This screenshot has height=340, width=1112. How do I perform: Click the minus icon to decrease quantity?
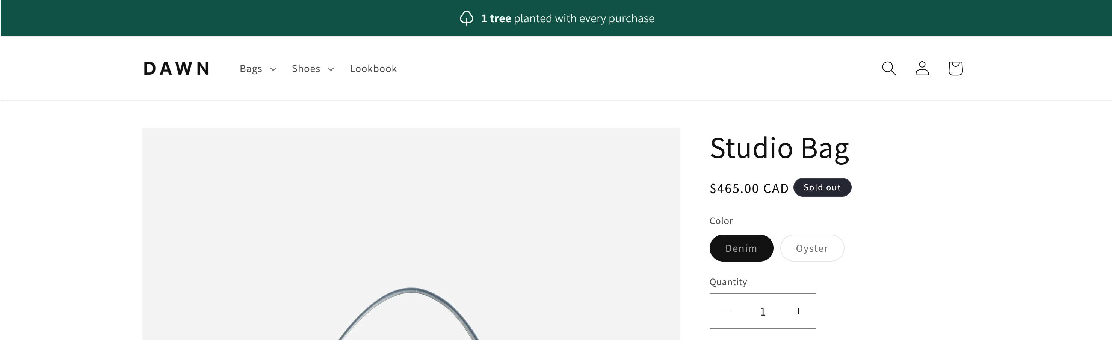727,311
